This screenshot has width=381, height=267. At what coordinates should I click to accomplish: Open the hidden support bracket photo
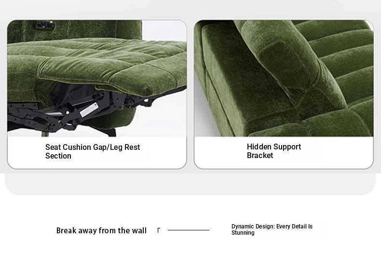click(x=284, y=78)
